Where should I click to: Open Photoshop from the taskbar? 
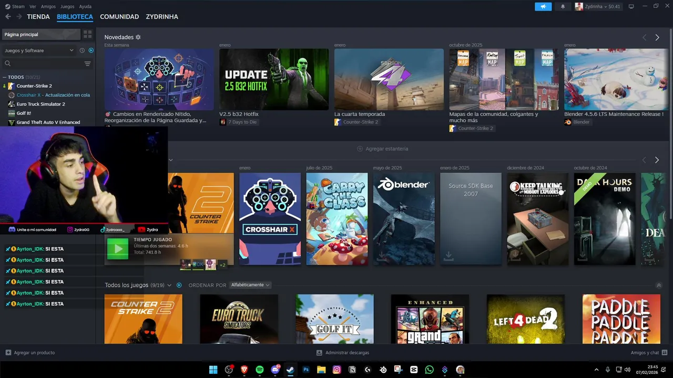306,370
